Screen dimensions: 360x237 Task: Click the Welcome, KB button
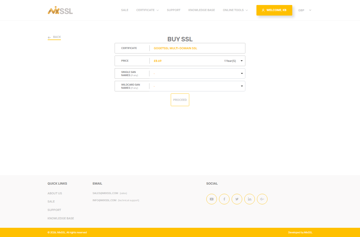(274, 10)
